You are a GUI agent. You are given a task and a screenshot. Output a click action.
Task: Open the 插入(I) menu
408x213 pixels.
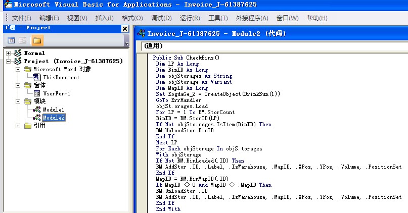[104, 18]
